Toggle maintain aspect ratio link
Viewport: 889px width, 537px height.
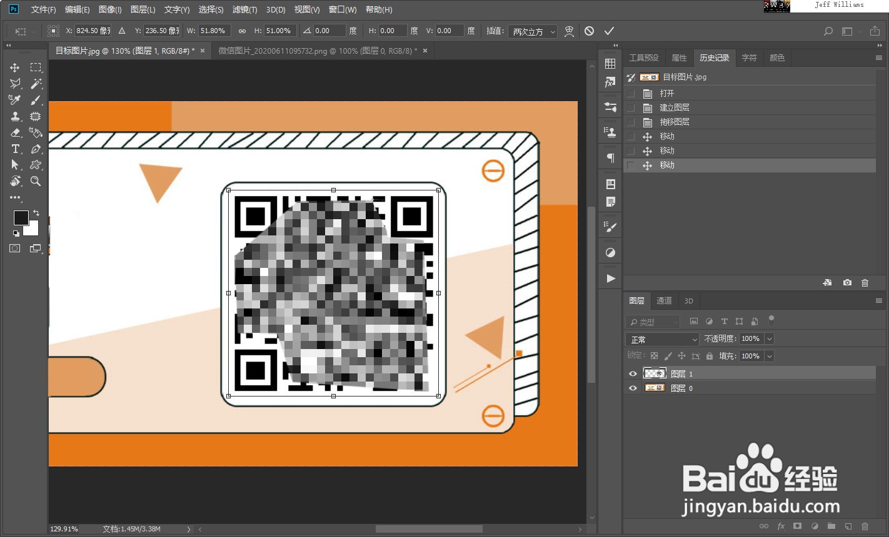coord(242,31)
